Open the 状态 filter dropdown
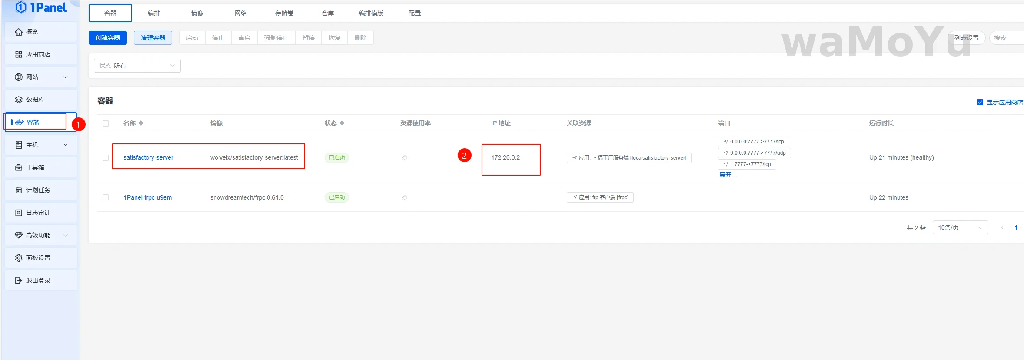This screenshot has width=1024, height=360. tap(137, 66)
